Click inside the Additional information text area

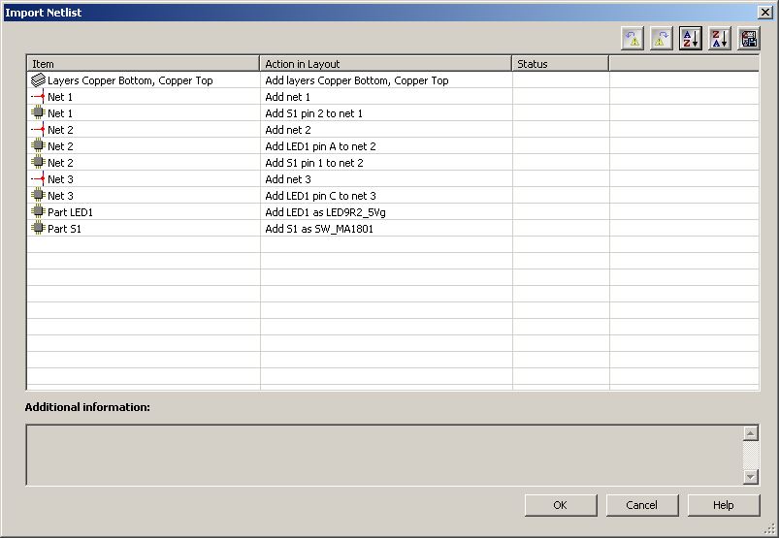tap(384, 455)
